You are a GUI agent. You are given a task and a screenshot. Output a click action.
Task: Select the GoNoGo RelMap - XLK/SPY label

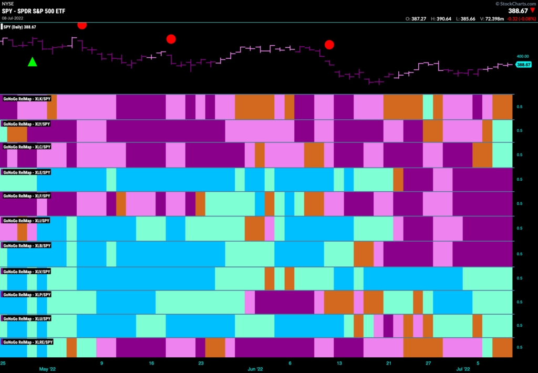[27, 99]
